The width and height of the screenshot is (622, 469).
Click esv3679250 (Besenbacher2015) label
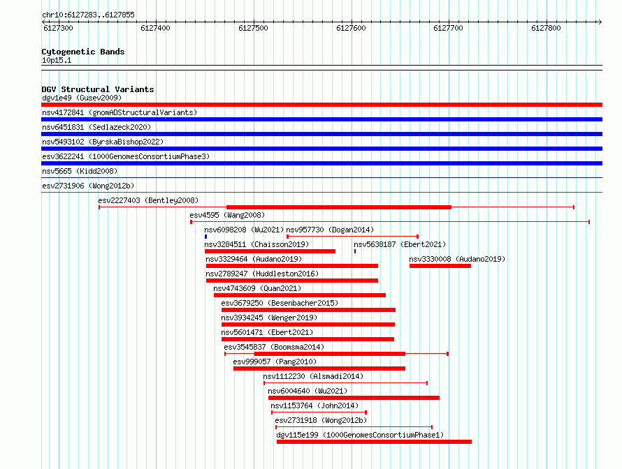coord(280,303)
